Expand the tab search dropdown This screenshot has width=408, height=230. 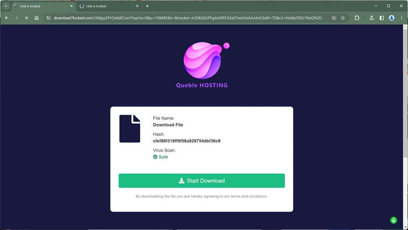coord(6,6)
